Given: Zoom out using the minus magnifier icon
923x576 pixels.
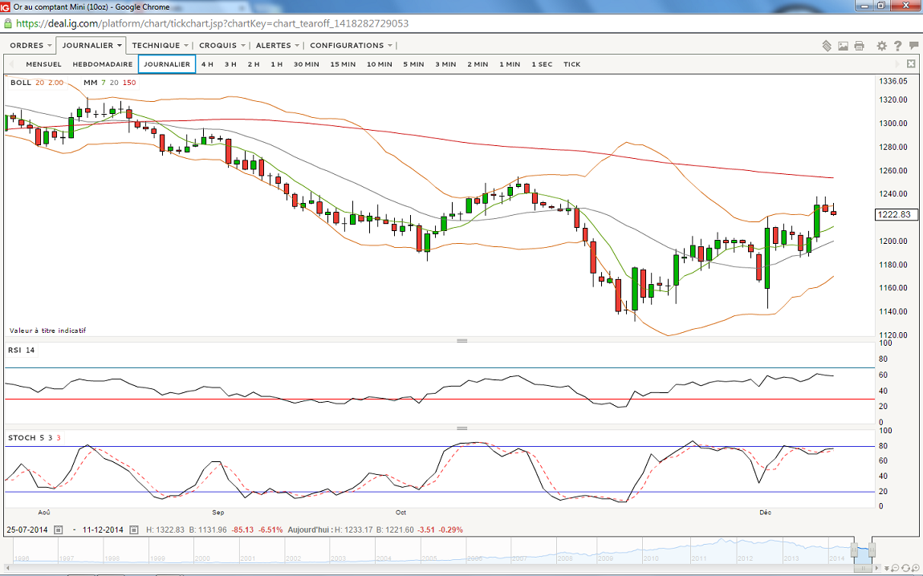Looking at the screenshot, I should [895, 568].
